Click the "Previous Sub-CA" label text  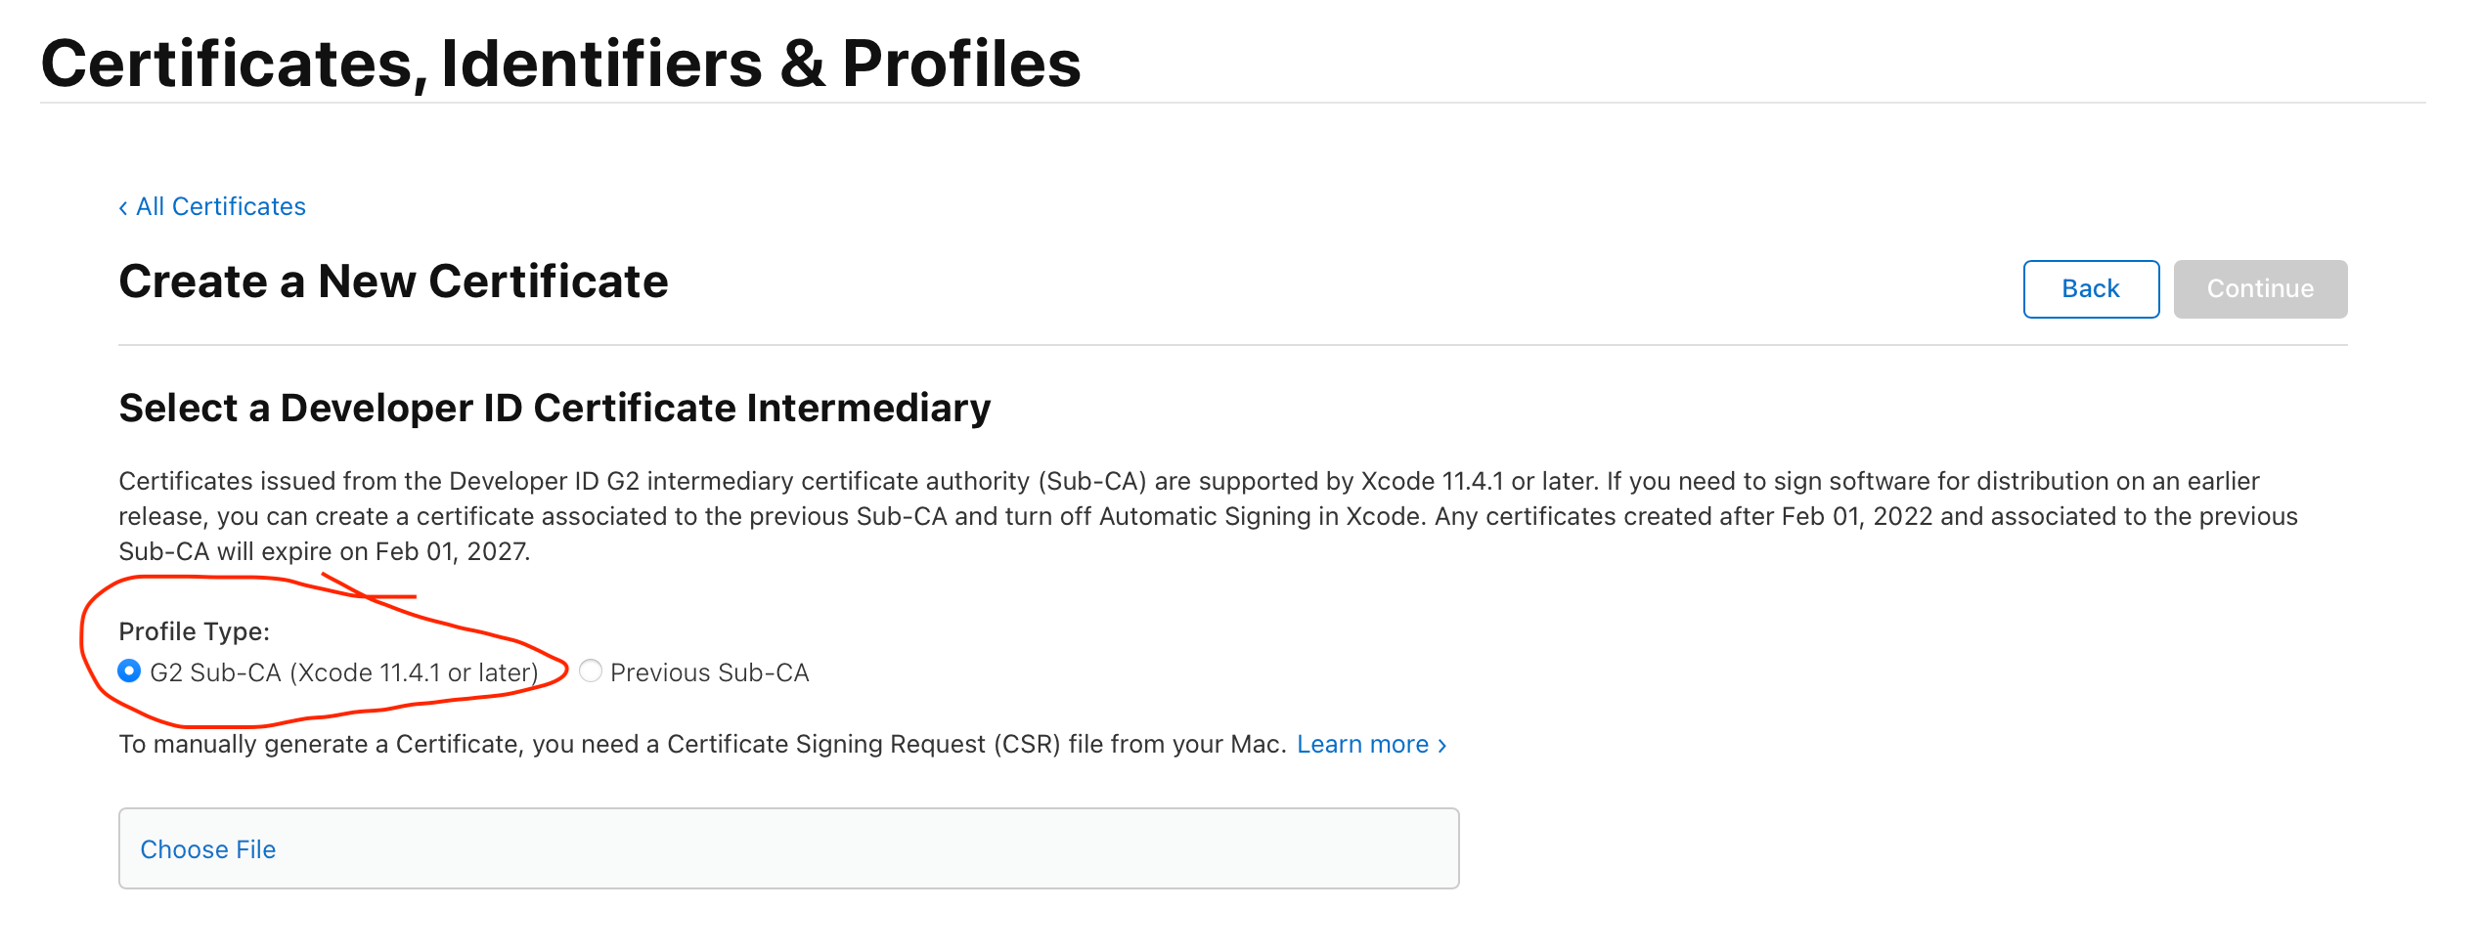(709, 672)
